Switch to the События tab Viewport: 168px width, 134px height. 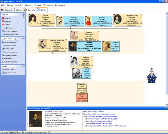click(x=18, y=10)
